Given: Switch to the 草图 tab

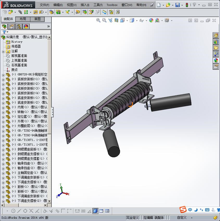Looking at the screenshot, I should tap(37, 19).
